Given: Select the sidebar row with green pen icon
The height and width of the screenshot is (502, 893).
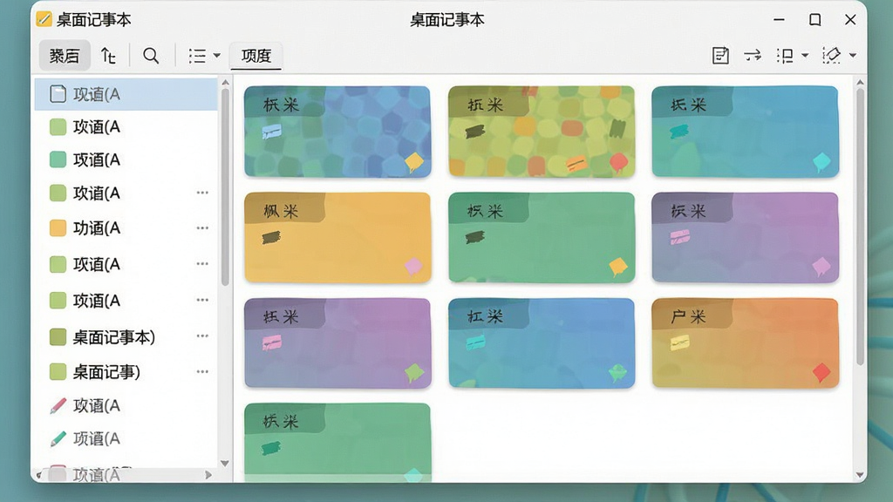Looking at the screenshot, I should click(126, 439).
